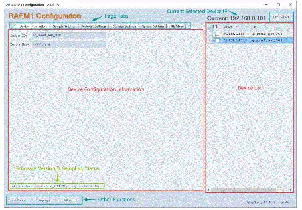
Task: Click the AE application icon in title bar
Action: [8, 5]
